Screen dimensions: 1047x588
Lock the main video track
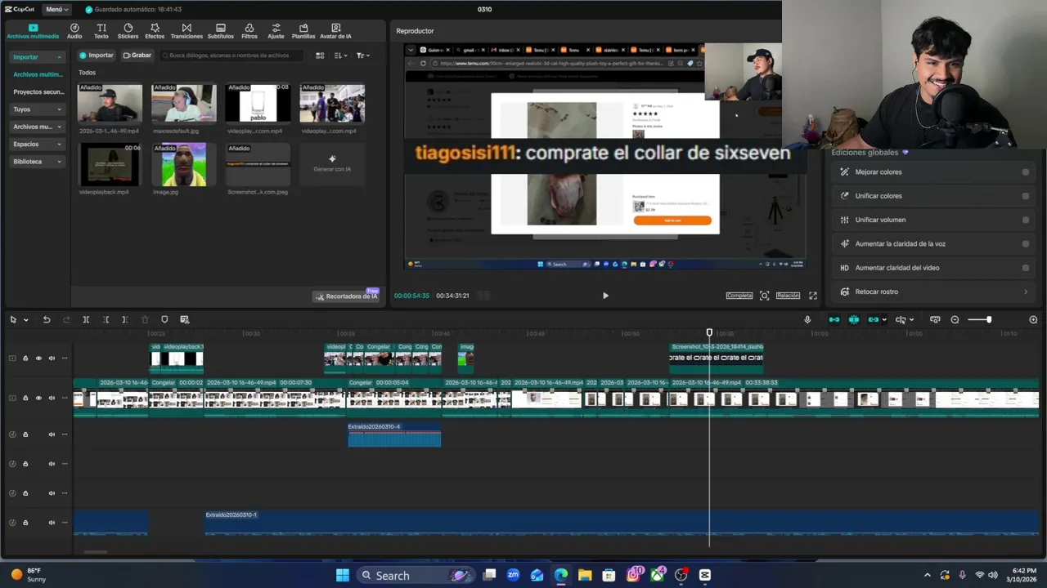click(x=25, y=399)
